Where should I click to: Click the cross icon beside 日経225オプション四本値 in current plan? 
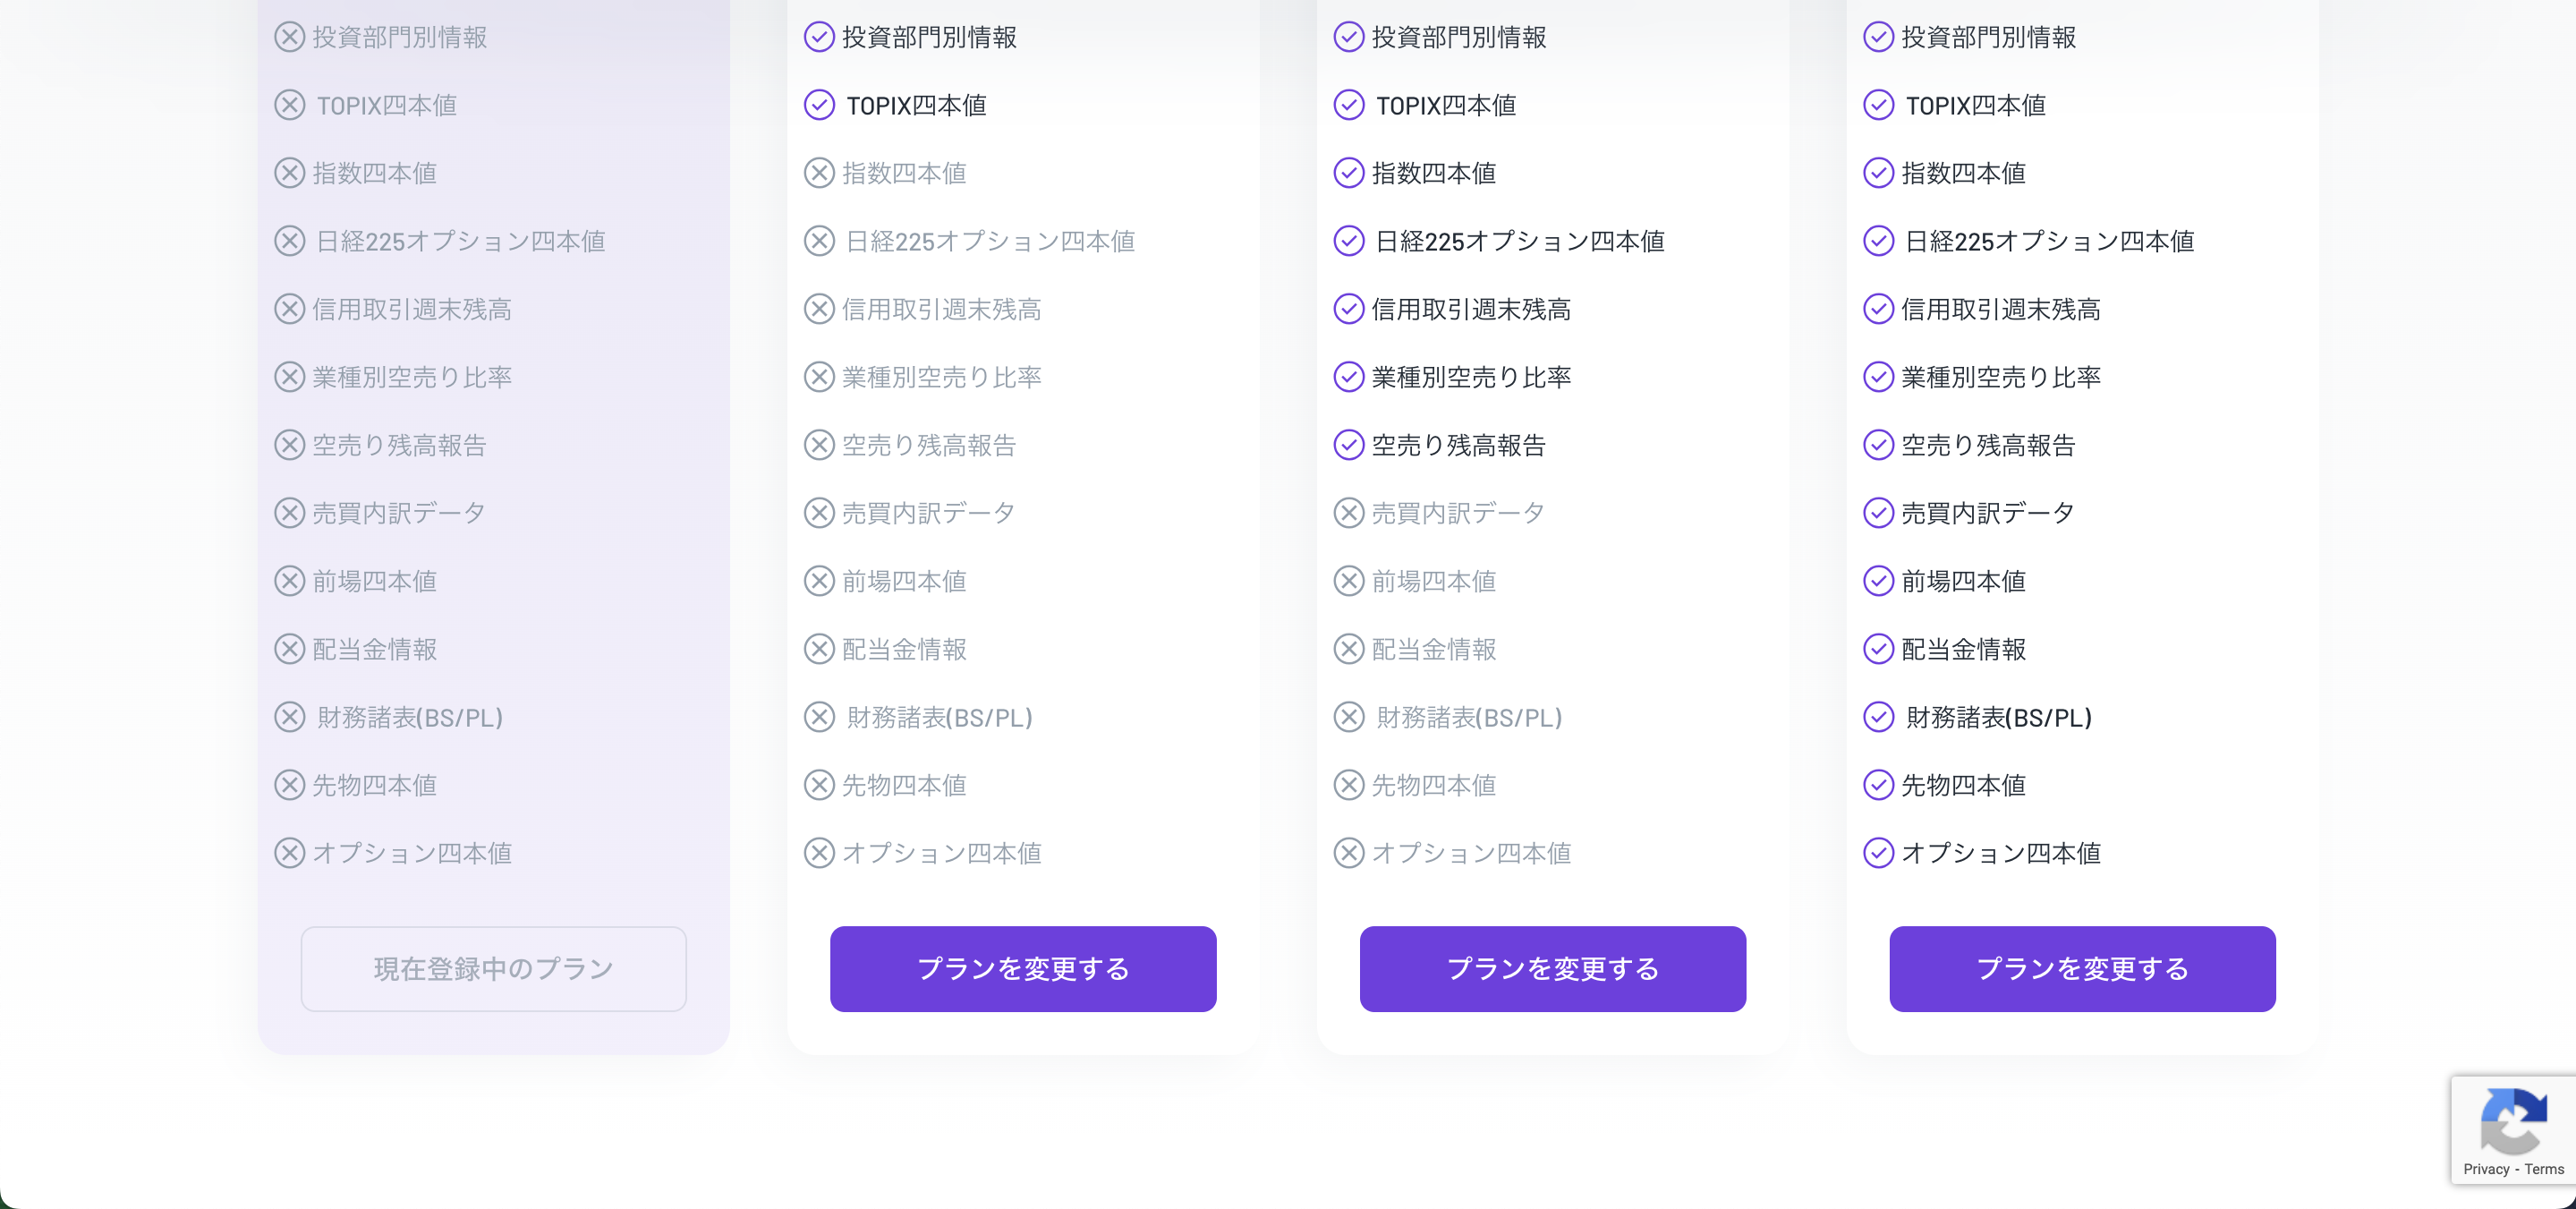click(289, 240)
